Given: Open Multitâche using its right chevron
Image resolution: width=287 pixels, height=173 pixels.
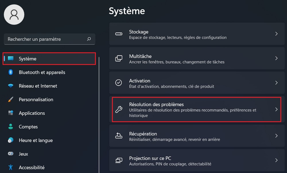Looking at the screenshot, I should coord(276,58).
